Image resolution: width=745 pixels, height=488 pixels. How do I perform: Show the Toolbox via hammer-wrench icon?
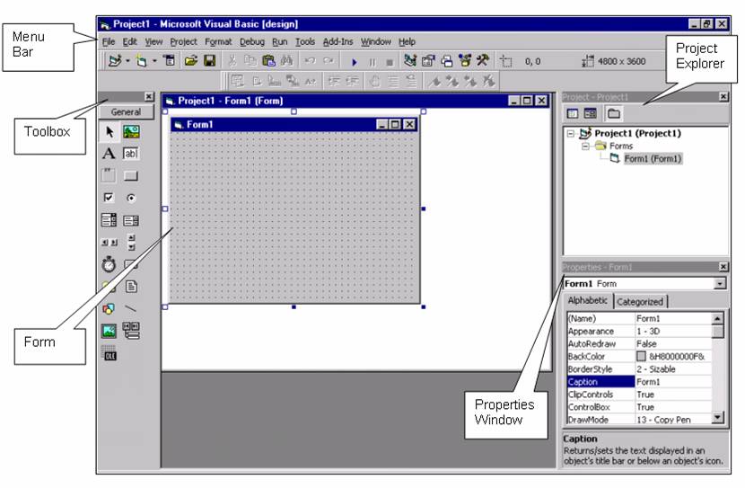483,60
